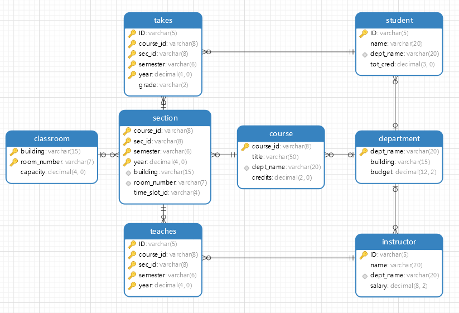Select the section table header

[x=165, y=118]
